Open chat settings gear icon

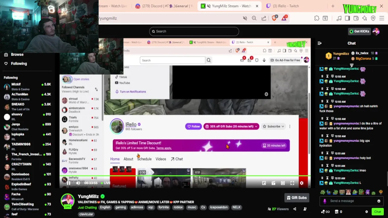pos(366,212)
